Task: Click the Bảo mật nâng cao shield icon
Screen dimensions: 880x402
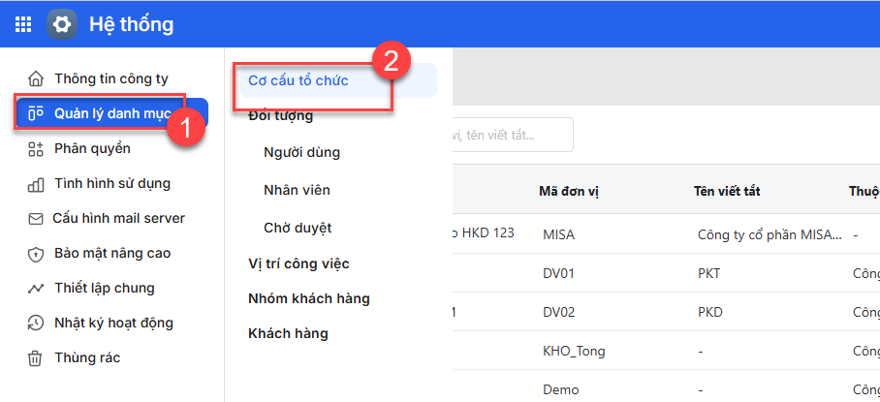Action: (x=36, y=254)
